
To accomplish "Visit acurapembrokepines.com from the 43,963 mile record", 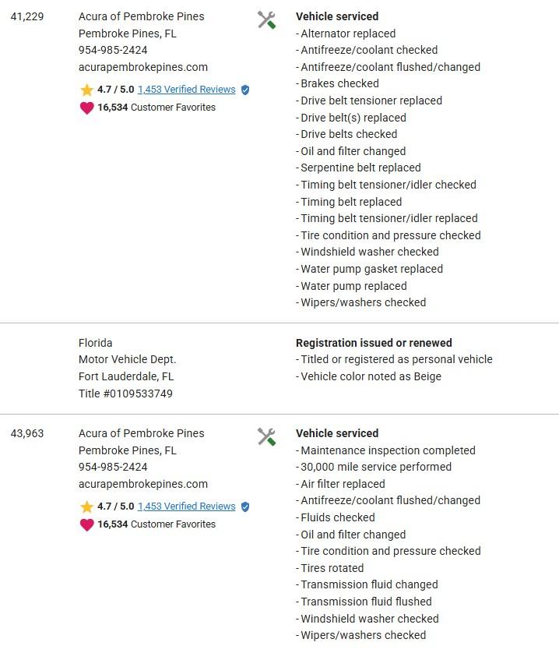I will 143,484.
